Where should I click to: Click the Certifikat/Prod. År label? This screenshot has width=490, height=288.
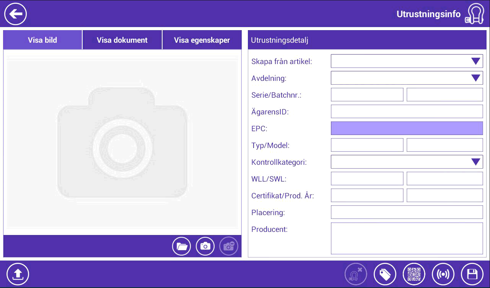[x=282, y=196]
